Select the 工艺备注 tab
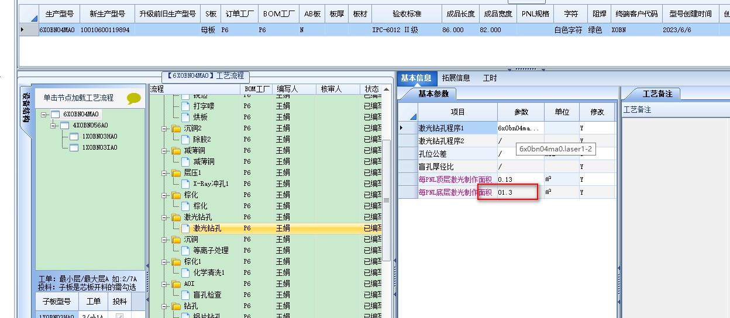 657,94
